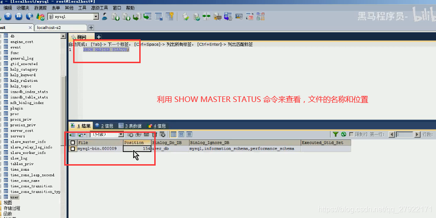Click the scroll-shaped script icon in toolbar
Viewport: 436px width, 218px height.
(x=186, y=17)
